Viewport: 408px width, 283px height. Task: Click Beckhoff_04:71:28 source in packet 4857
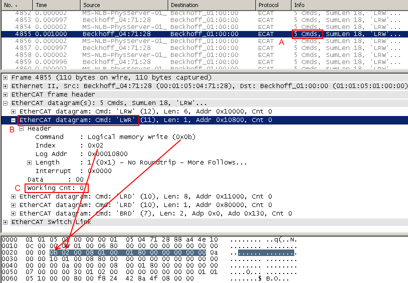117,48
